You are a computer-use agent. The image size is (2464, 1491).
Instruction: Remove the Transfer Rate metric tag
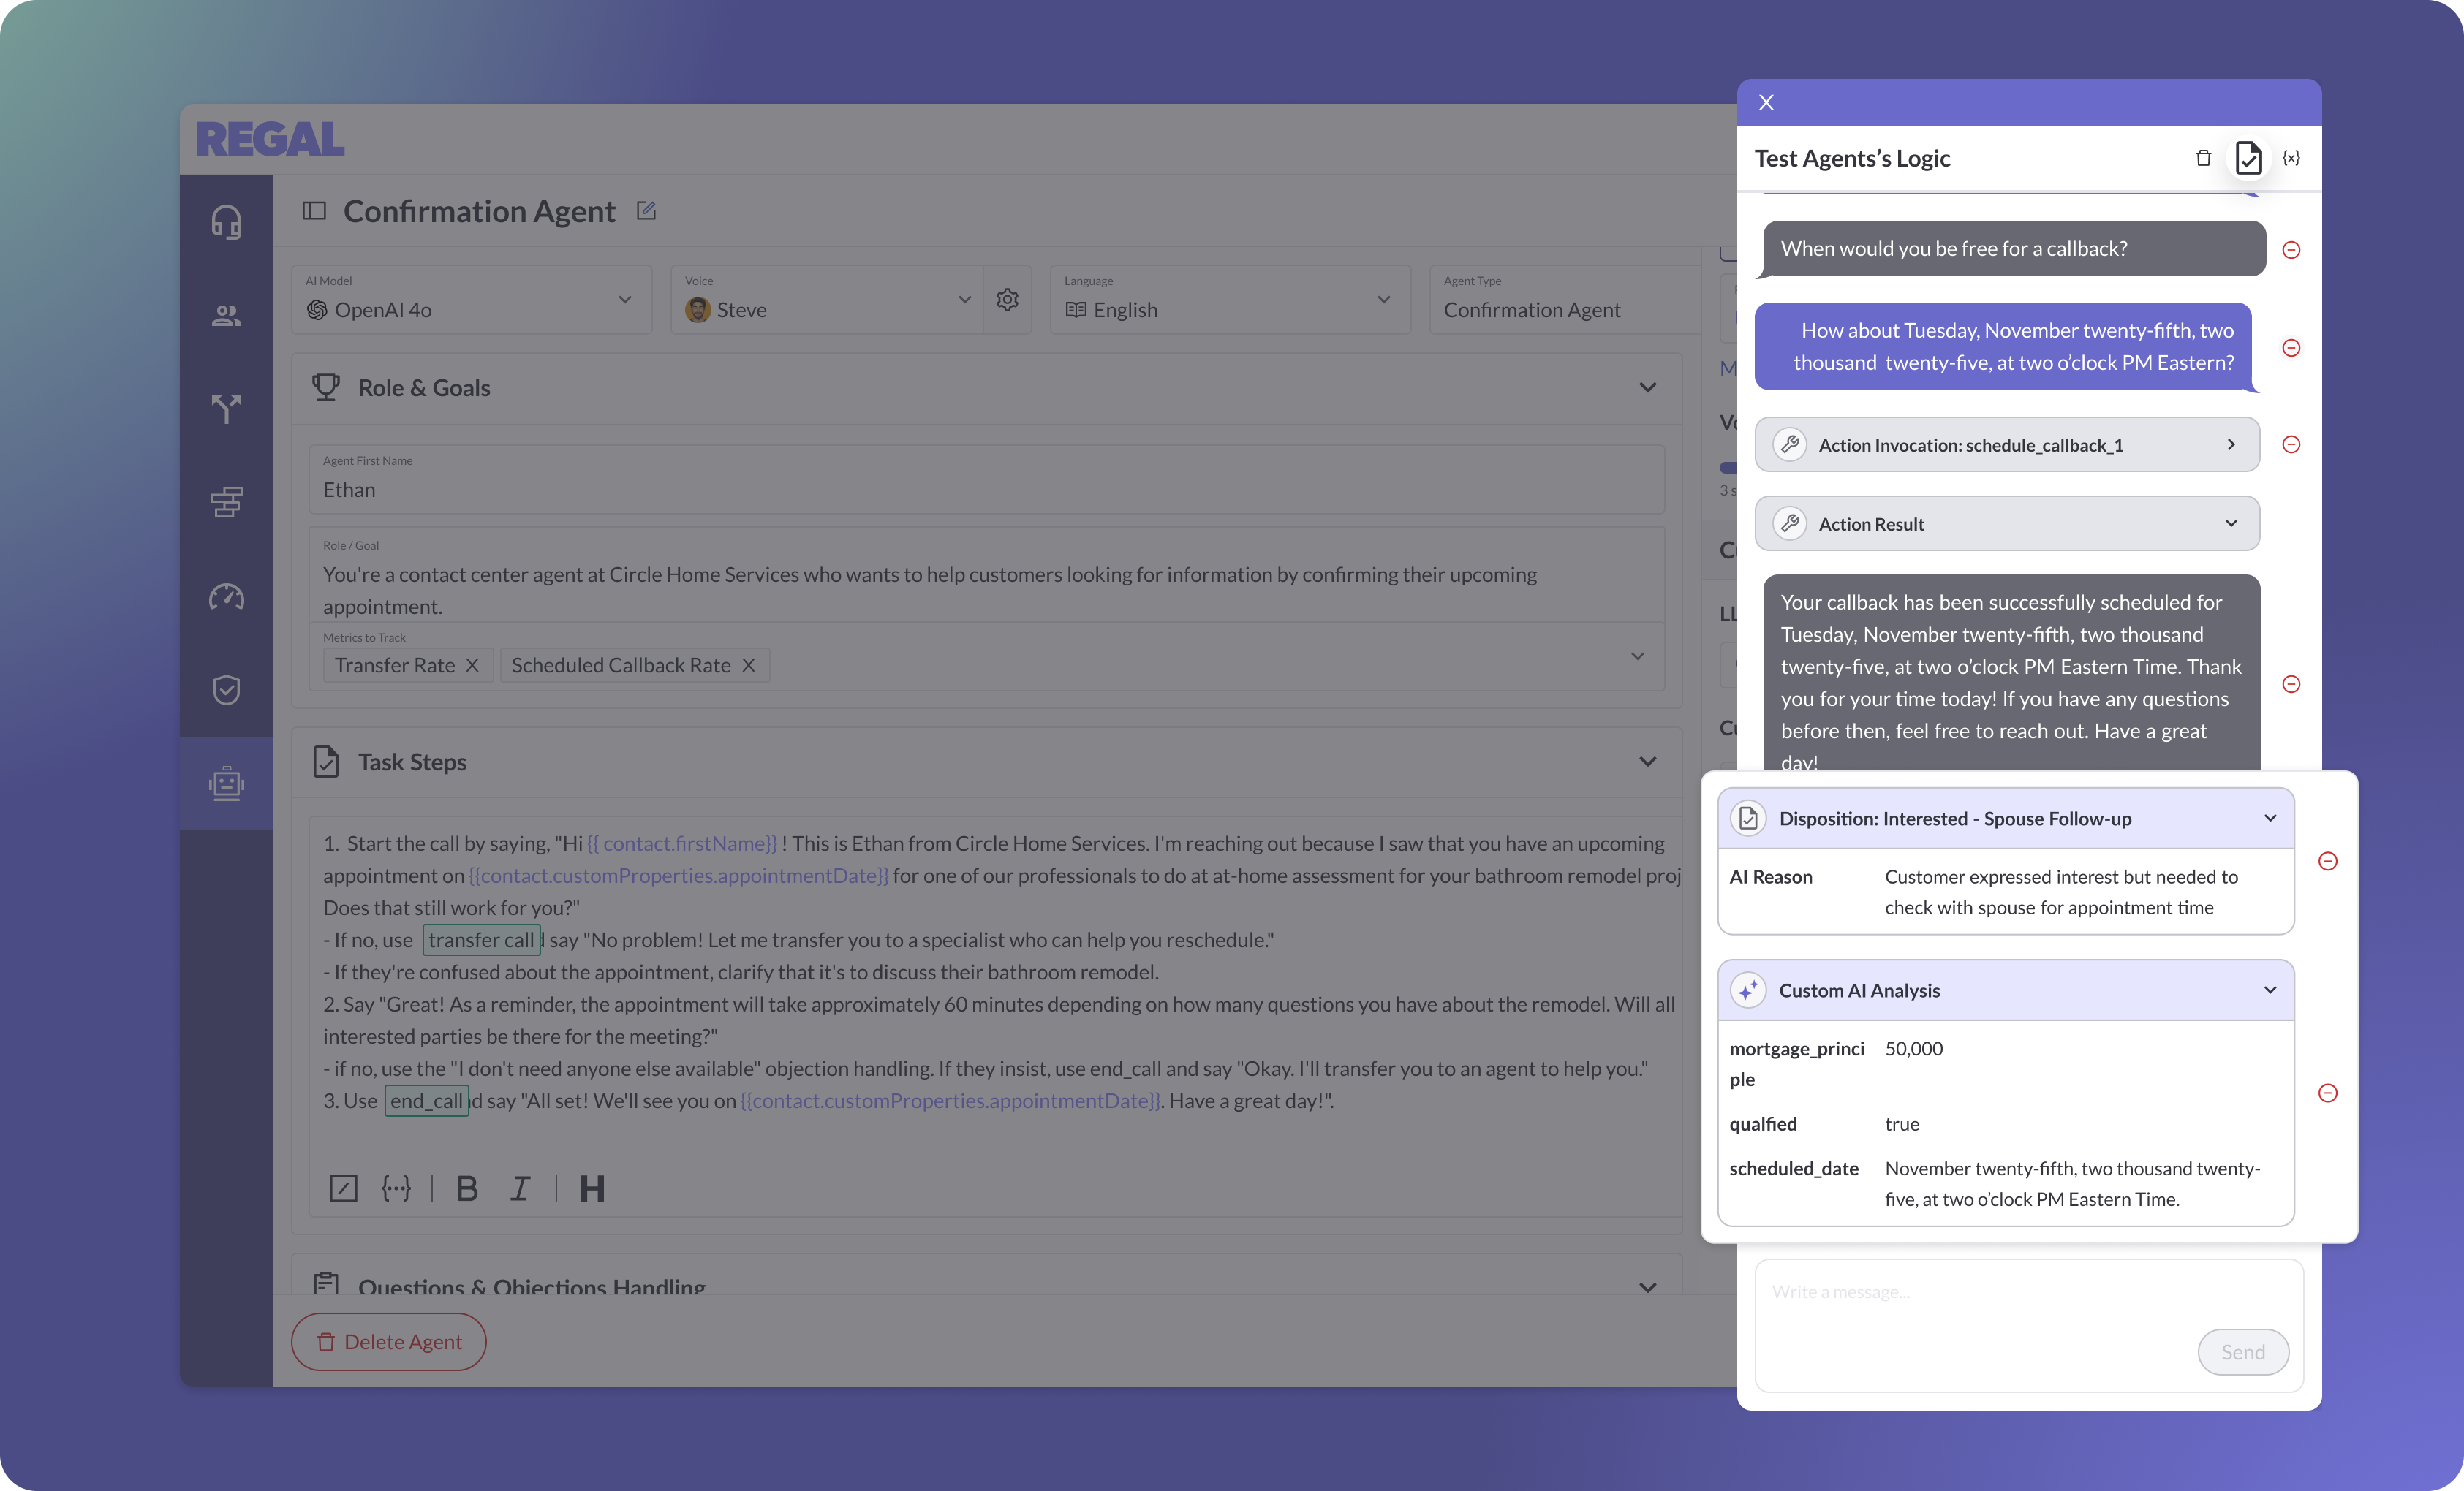[x=473, y=666]
